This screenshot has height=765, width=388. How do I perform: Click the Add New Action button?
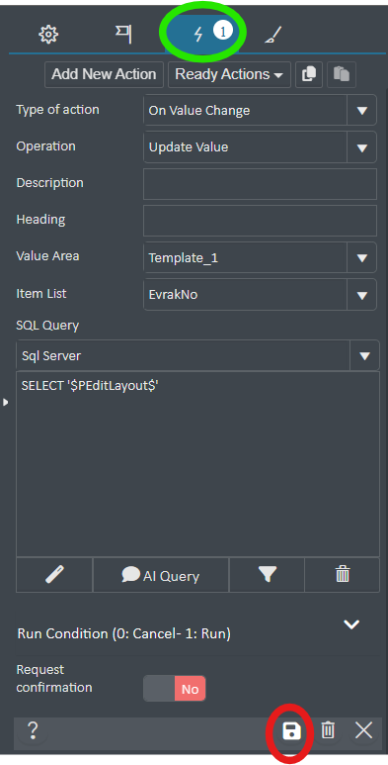tap(104, 74)
